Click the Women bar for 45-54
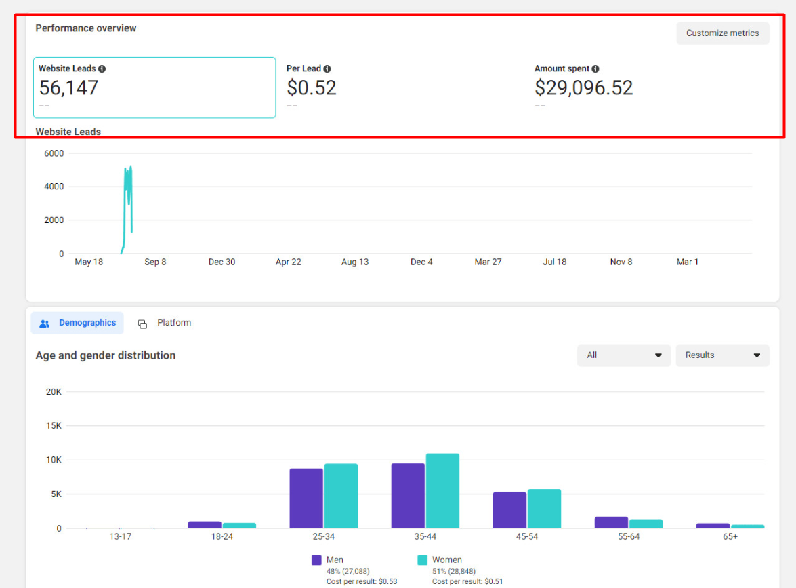The image size is (796, 588). [x=544, y=509]
